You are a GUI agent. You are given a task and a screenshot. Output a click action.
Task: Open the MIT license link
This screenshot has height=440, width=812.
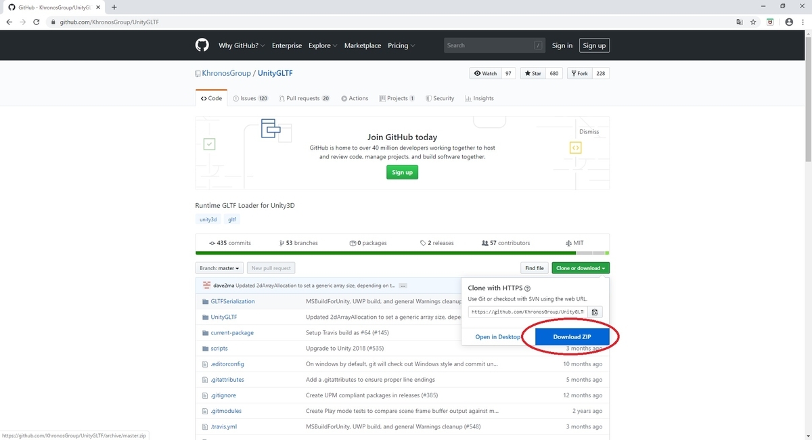click(574, 243)
